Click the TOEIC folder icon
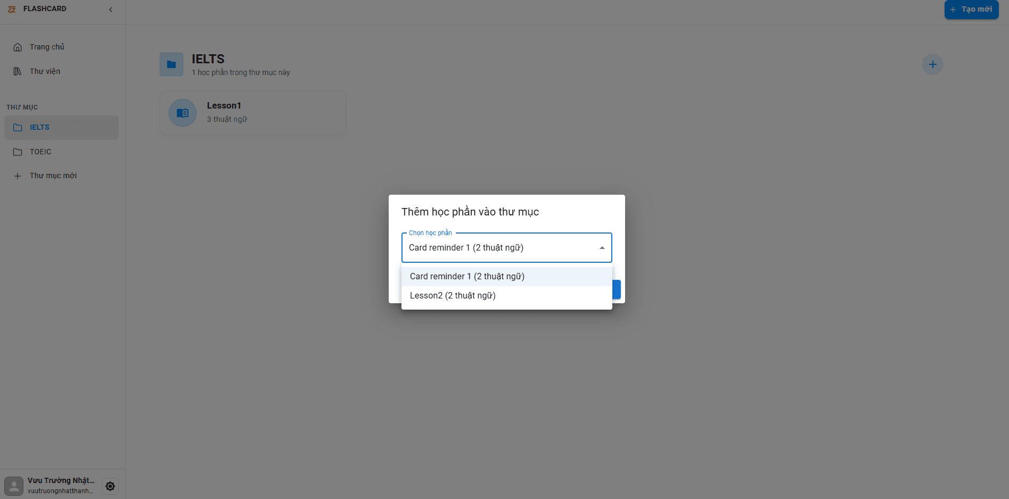This screenshot has width=1009, height=499. (18, 152)
